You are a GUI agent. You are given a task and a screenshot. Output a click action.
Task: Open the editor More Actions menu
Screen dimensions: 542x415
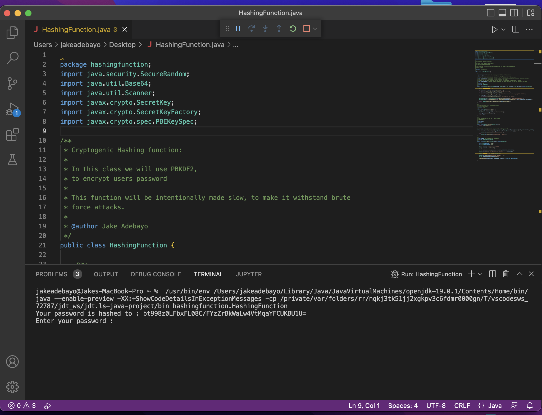[529, 29]
